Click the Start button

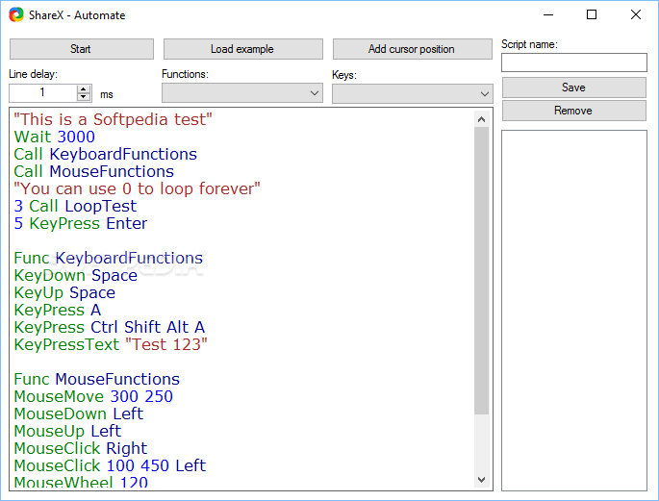[82, 49]
